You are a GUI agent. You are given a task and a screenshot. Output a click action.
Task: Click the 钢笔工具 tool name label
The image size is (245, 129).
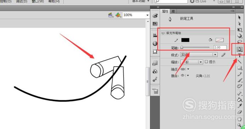tap(187, 19)
